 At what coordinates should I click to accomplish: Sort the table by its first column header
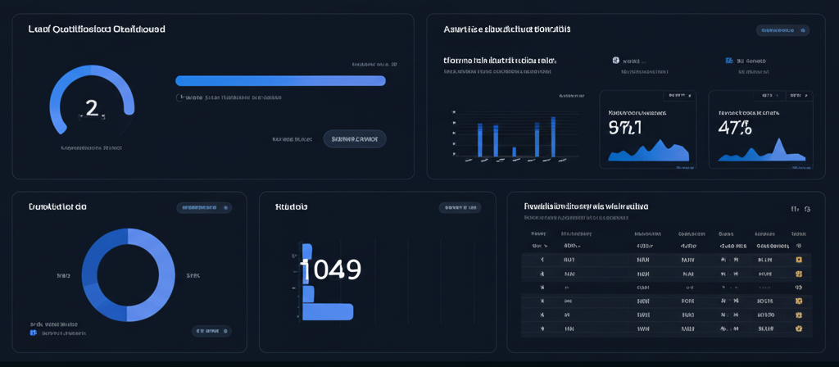click(x=538, y=233)
